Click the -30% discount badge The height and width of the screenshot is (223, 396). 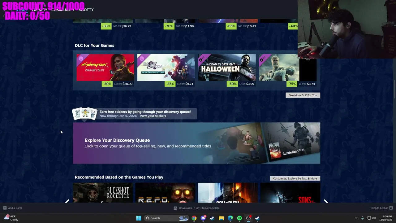point(107,84)
